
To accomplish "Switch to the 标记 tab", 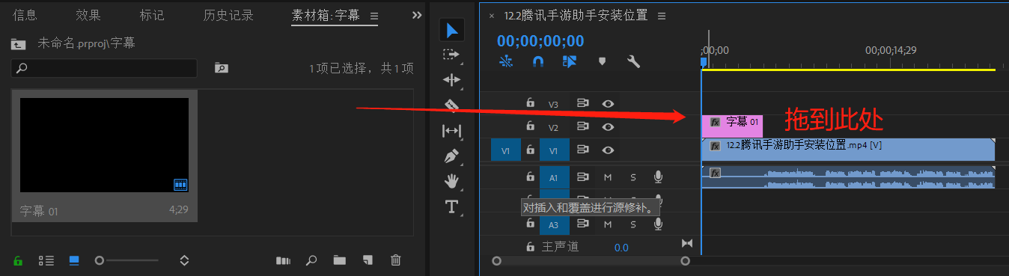I will [152, 15].
